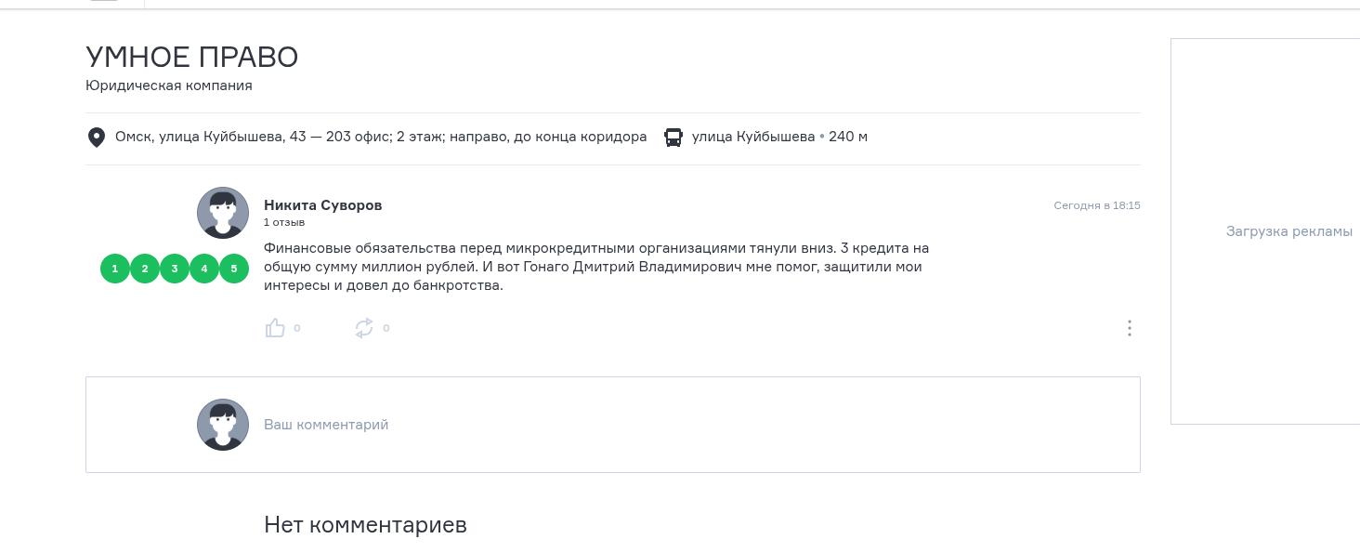Like the review with thumbs-up icon
1360x552 pixels.
275,328
